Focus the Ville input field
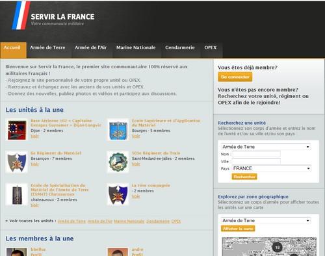Screen dimensions: 325x256 pyautogui.click(x=256, y=161)
